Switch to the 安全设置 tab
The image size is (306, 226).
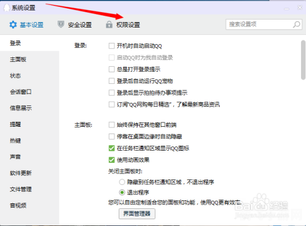point(75,24)
